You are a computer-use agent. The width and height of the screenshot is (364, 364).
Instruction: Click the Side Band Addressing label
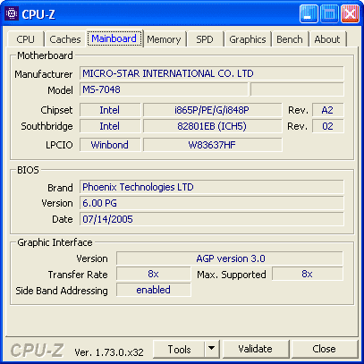tap(62, 291)
